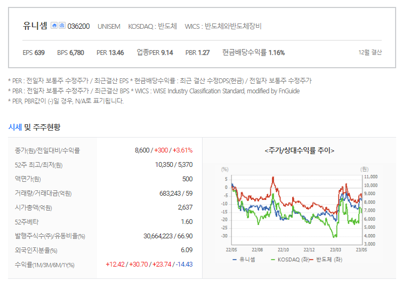The image size is (402, 281).
Task: Click the UNISEM English name
Action: (109, 27)
